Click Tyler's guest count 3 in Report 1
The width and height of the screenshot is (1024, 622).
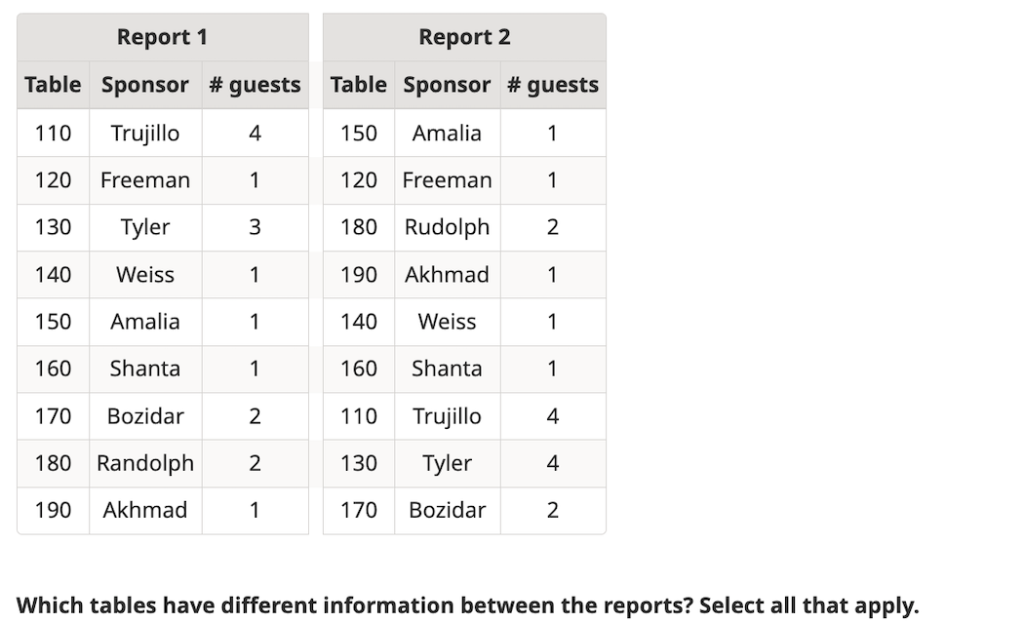(x=255, y=227)
